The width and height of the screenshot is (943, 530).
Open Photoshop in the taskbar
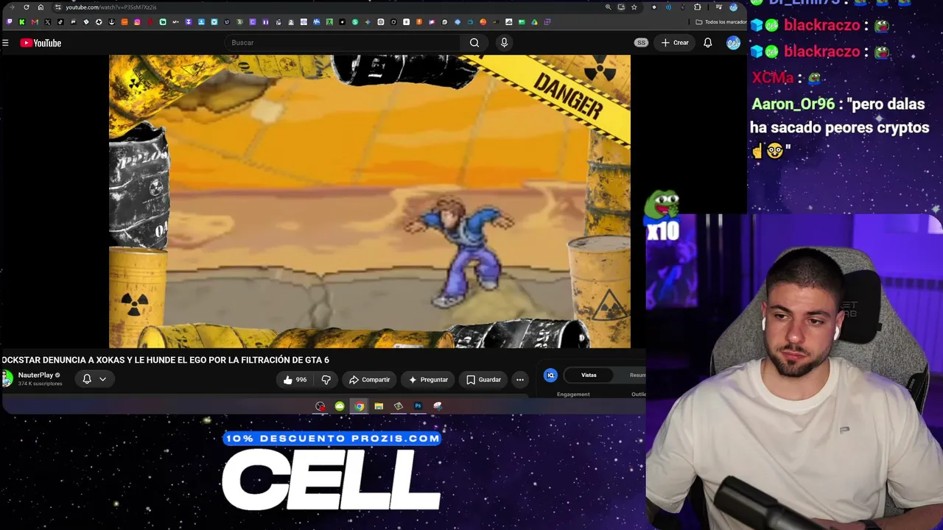coord(418,406)
